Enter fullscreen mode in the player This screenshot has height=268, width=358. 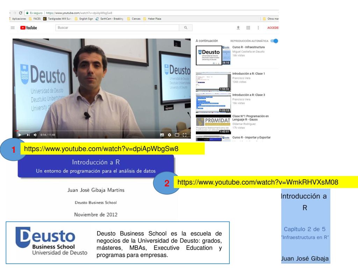tap(185, 135)
